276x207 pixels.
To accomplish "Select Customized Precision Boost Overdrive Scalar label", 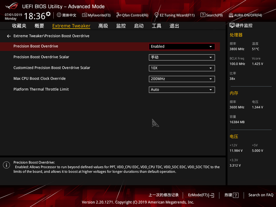I will point(52,68).
